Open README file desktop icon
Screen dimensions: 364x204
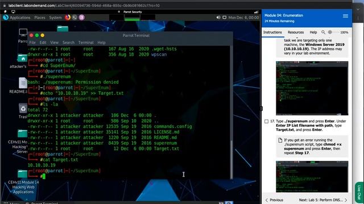[23, 83]
